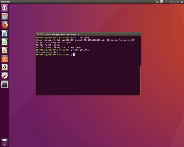Screen dimensions: 184x147
Task: Open the session gear menu
Action: [181, 2]
